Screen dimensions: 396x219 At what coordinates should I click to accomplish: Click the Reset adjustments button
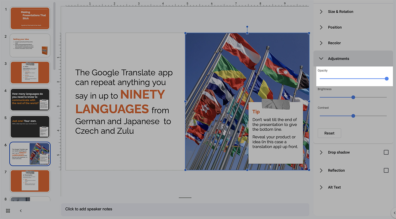point(329,133)
